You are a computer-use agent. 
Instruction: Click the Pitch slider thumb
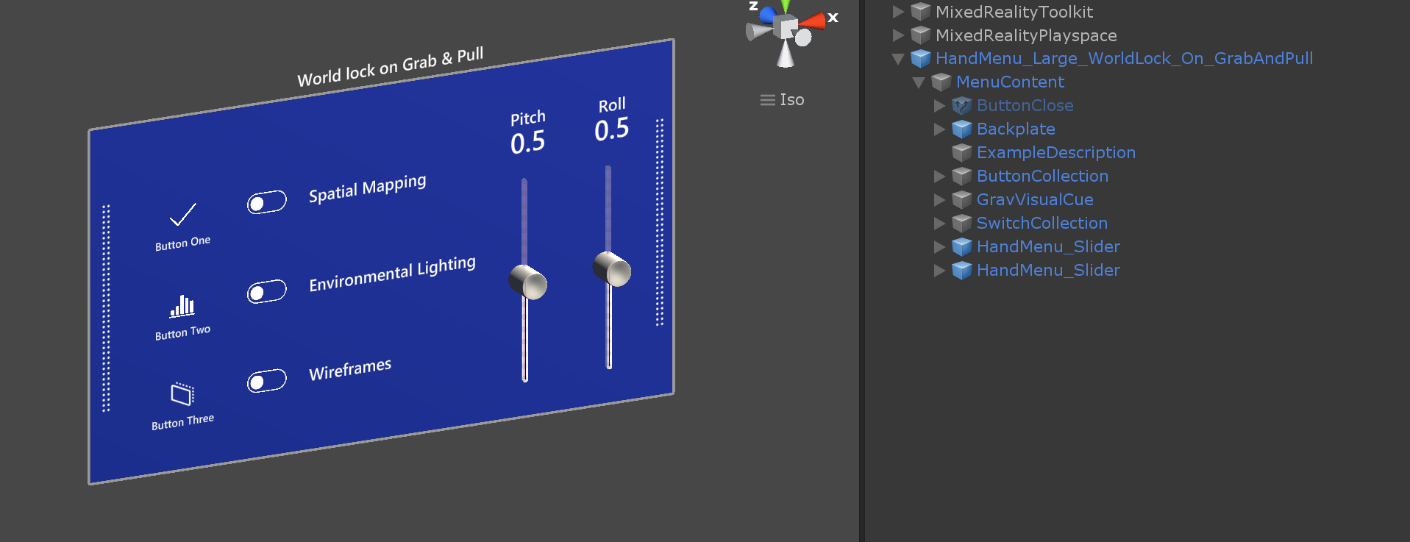pyautogui.click(x=528, y=282)
